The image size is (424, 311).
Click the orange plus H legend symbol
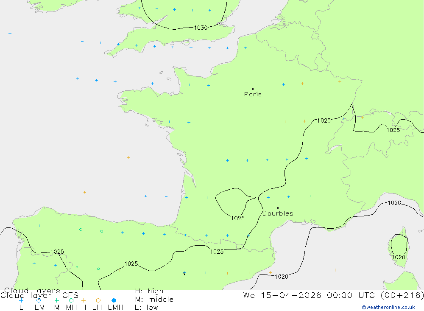(84, 300)
